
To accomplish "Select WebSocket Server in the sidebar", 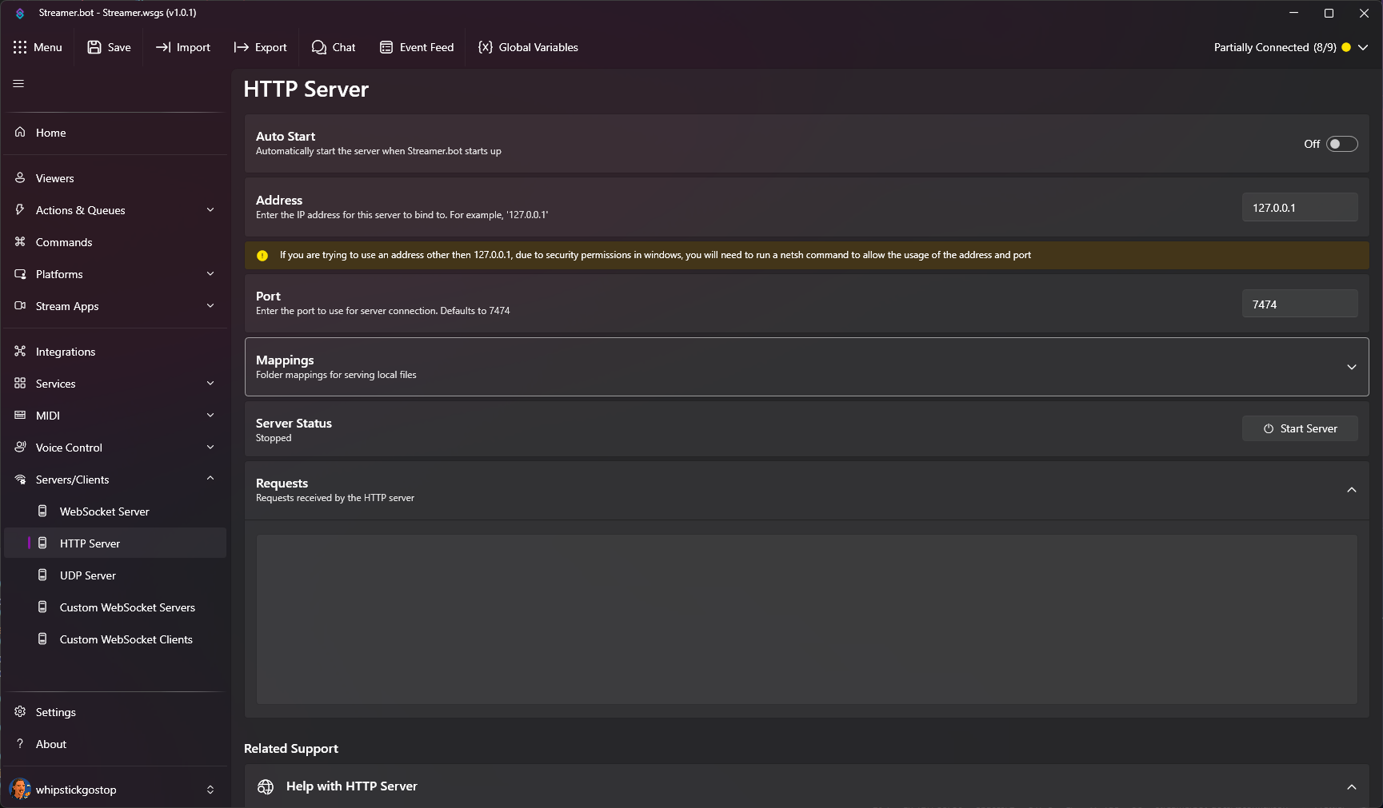I will (104, 511).
